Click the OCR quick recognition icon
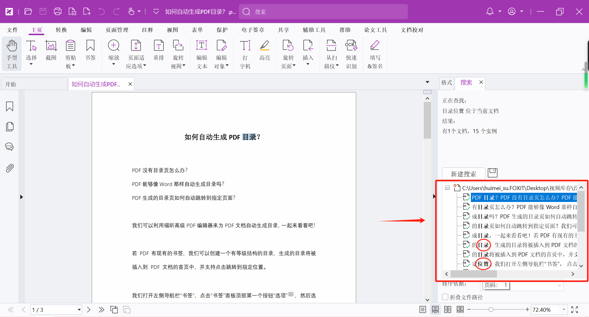The width and height of the screenshot is (589, 317). tap(351, 50)
